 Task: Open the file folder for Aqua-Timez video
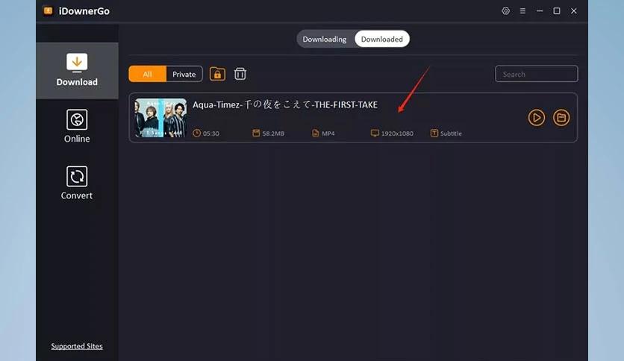[x=561, y=118]
